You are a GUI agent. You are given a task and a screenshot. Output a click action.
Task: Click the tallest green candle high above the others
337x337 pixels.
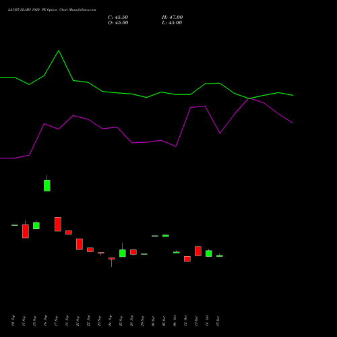pyautogui.click(x=47, y=185)
